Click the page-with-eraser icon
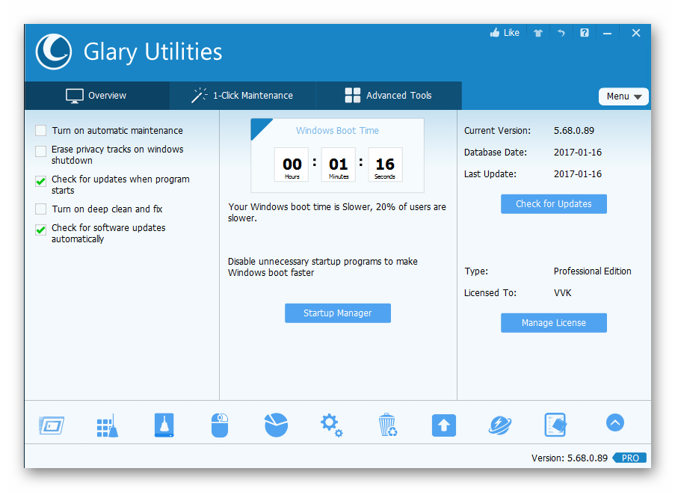 (555, 425)
